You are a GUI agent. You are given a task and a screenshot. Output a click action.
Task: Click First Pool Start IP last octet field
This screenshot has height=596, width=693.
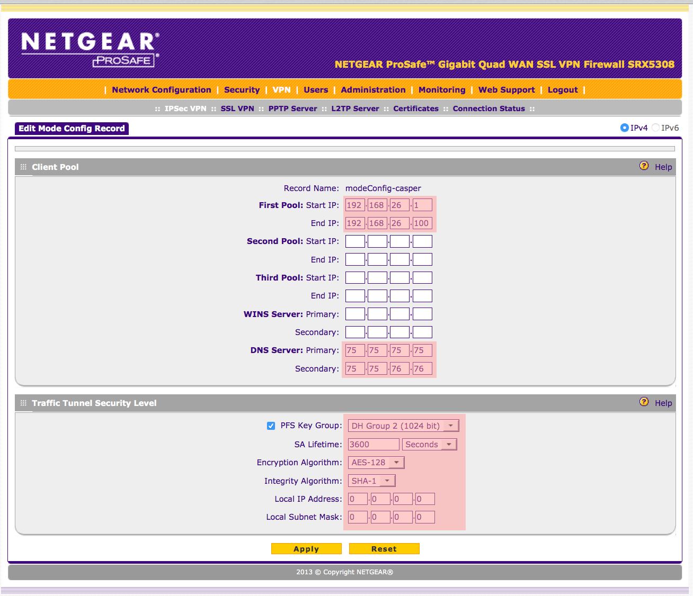[422, 205]
